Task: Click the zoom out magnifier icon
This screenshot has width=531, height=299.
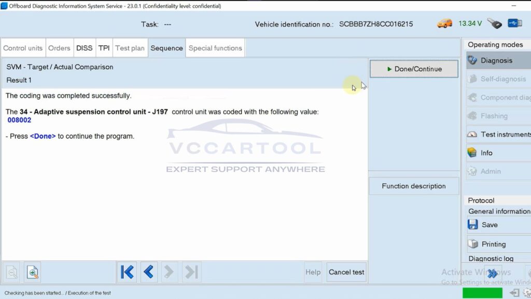Action: click(12, 272)
